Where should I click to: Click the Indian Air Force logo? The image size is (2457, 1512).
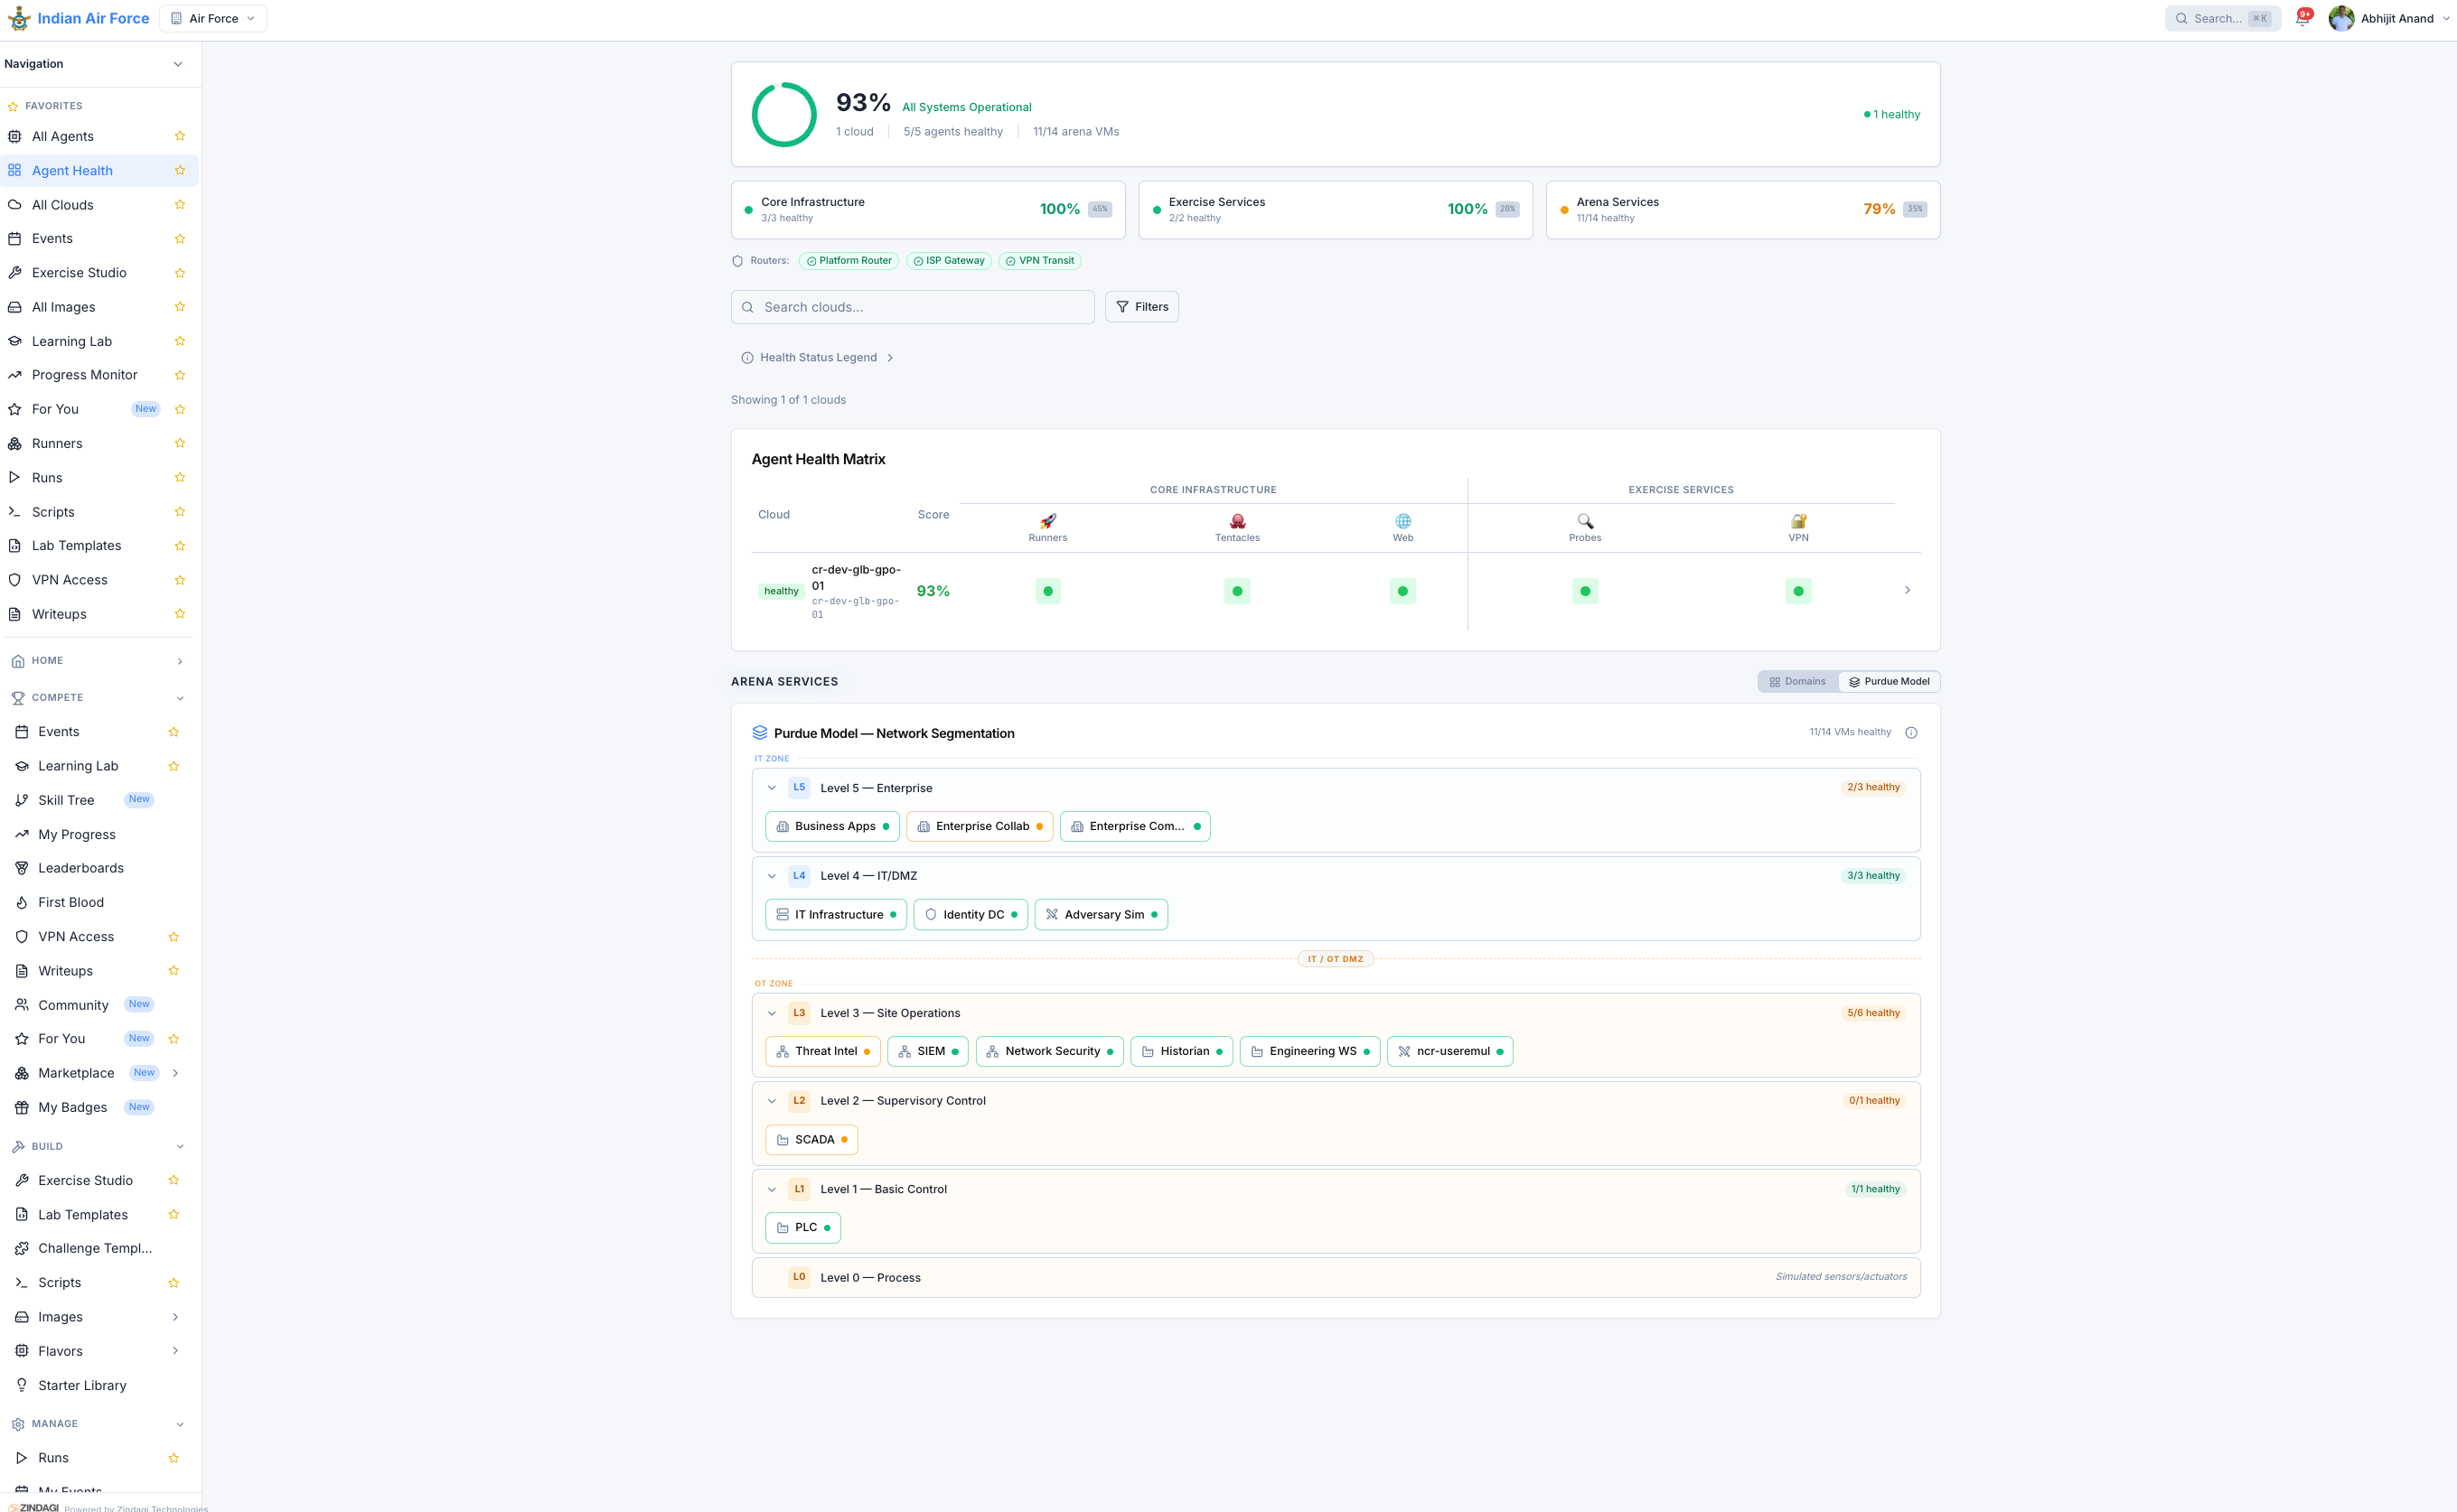pos(17,18)
